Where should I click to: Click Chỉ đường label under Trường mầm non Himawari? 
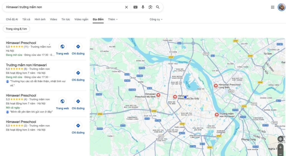pos(78,80)
